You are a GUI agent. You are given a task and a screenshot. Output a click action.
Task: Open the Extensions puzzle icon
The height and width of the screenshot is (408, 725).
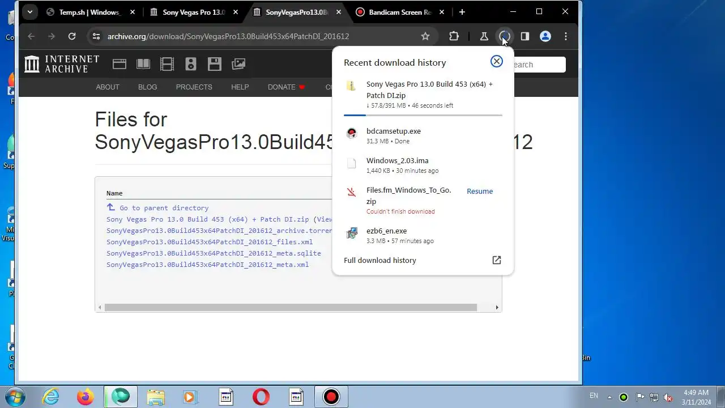point(454,36)
